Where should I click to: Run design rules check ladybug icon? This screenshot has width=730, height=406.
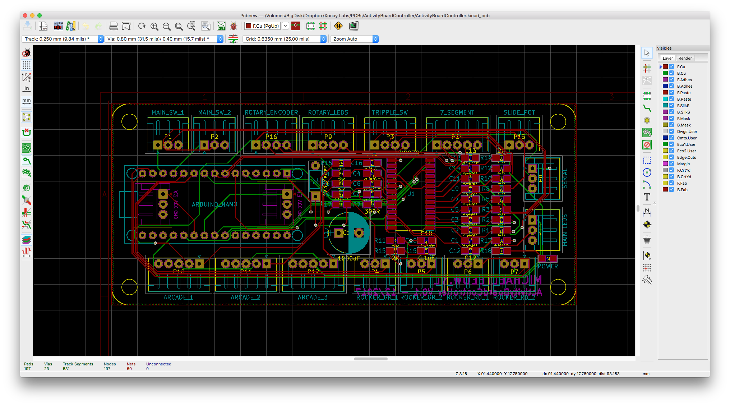[x=234, y=26]
